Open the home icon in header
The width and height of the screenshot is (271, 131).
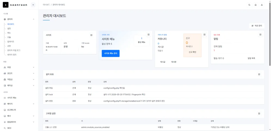[256, 5]
